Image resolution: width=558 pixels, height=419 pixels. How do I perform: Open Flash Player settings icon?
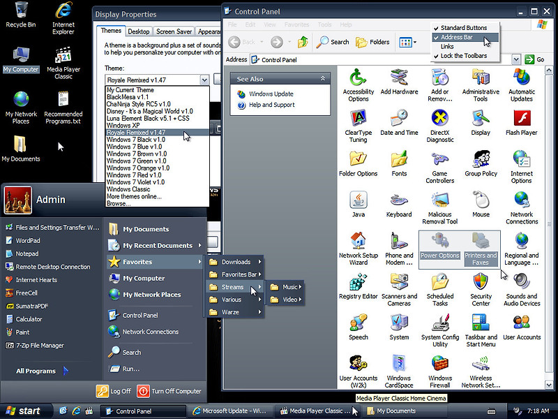point(521,123)
